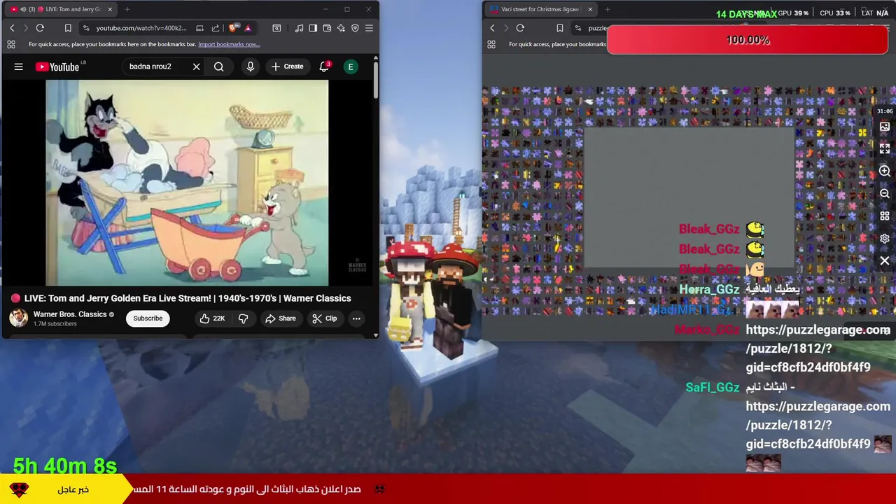The height and width of the screenshot is (504, 896).
Task: Open apps grid in puzzle window bookmarks bar
Action: click(x=491, y=44)
